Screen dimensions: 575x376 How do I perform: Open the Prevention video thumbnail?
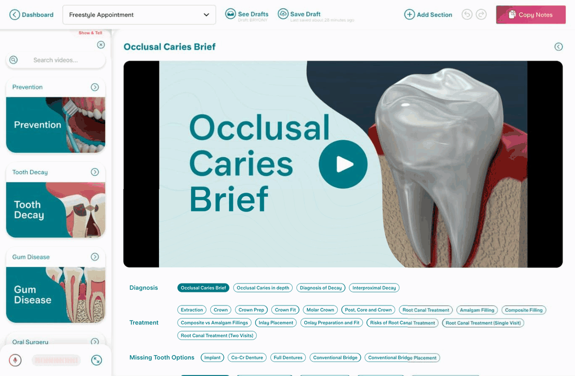(56, 125)
